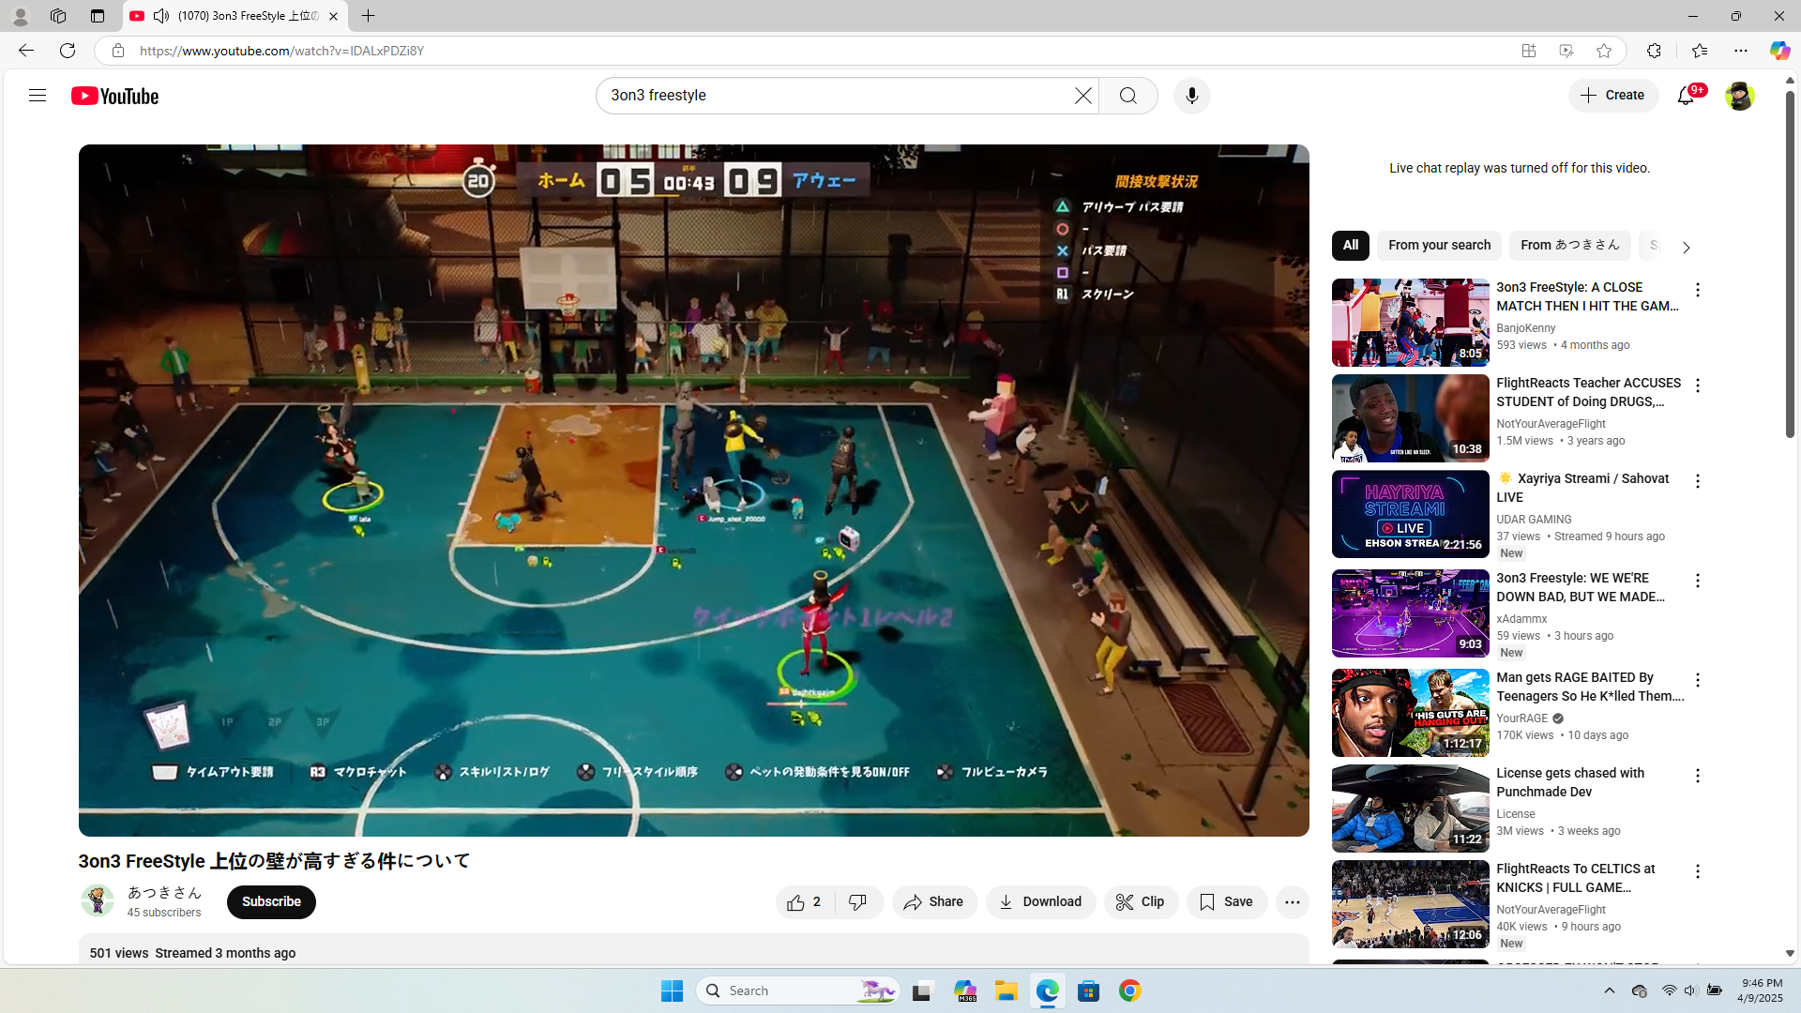Open app available install icon in address bar

coord(1529,51)
